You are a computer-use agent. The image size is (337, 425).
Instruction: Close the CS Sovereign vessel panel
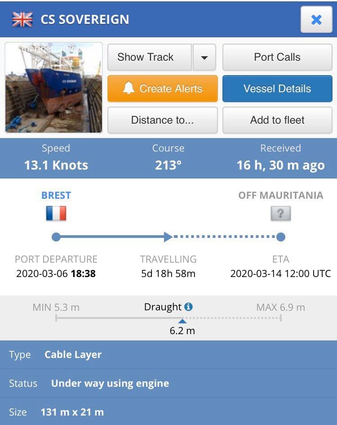[316, 19]
